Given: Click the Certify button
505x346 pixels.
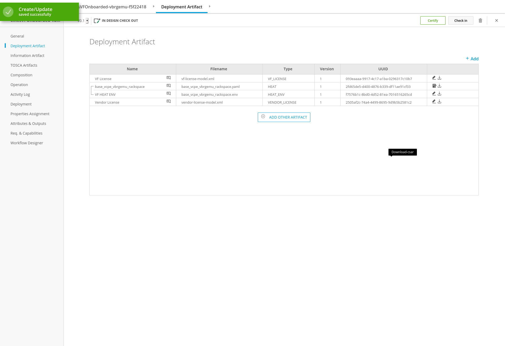Looking at the screenshot, I should [433, 20].
